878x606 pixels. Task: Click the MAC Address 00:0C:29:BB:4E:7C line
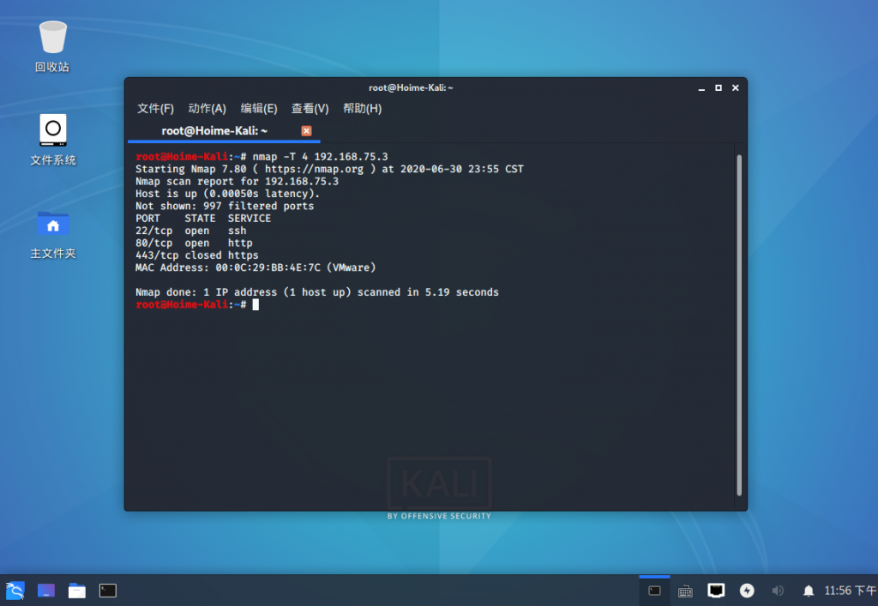(256, 267)
